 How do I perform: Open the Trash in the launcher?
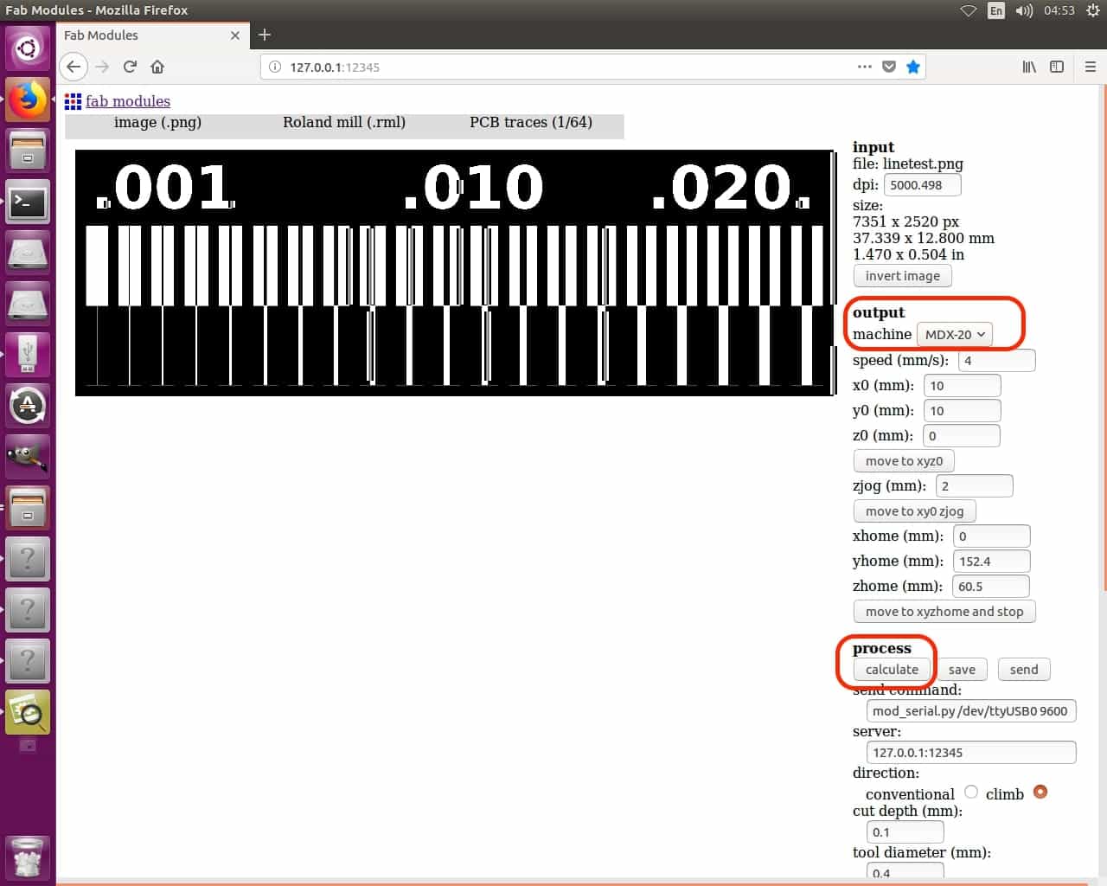pyautogui.click(x=28, y=857)
